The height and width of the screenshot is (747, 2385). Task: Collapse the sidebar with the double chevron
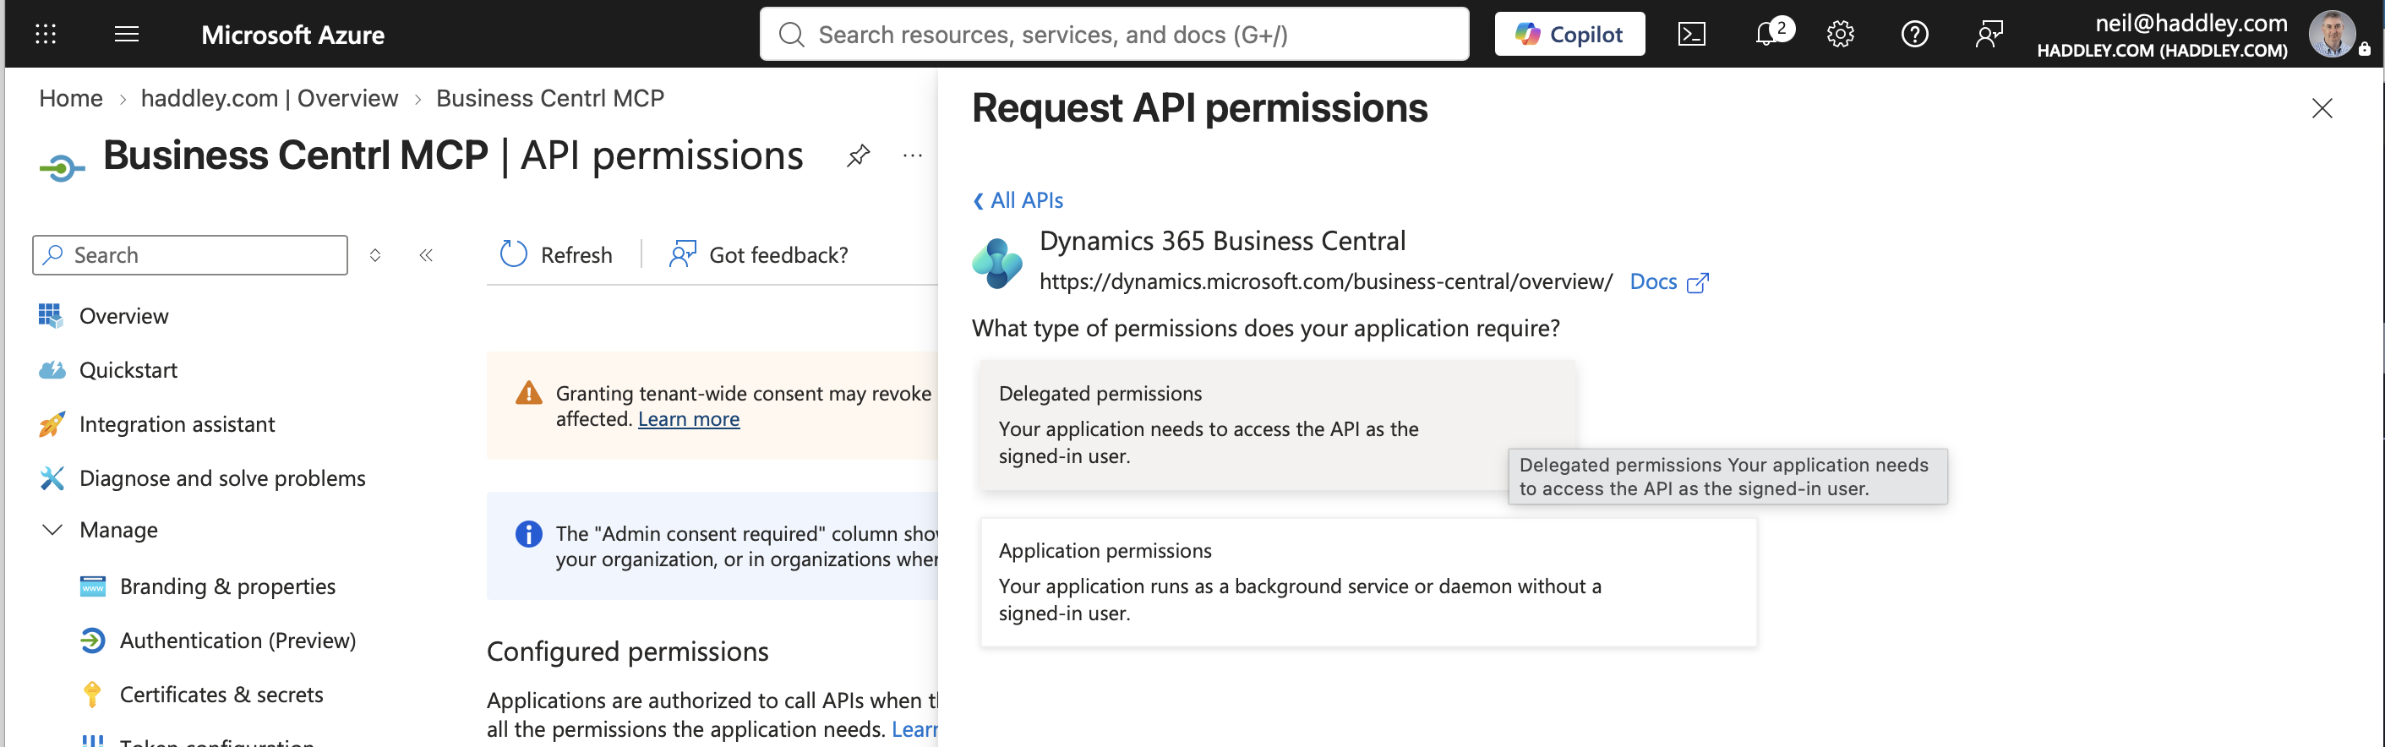pos(426,254)
